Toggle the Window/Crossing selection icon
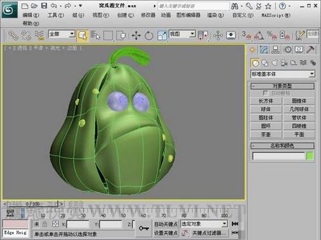The height and width of the screenshot is (240, 321). (121, 35)
